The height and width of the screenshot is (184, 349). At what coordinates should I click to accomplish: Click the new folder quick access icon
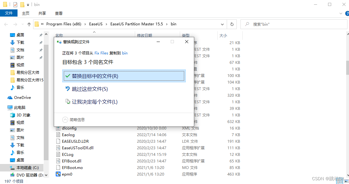[x=22, y=4]
